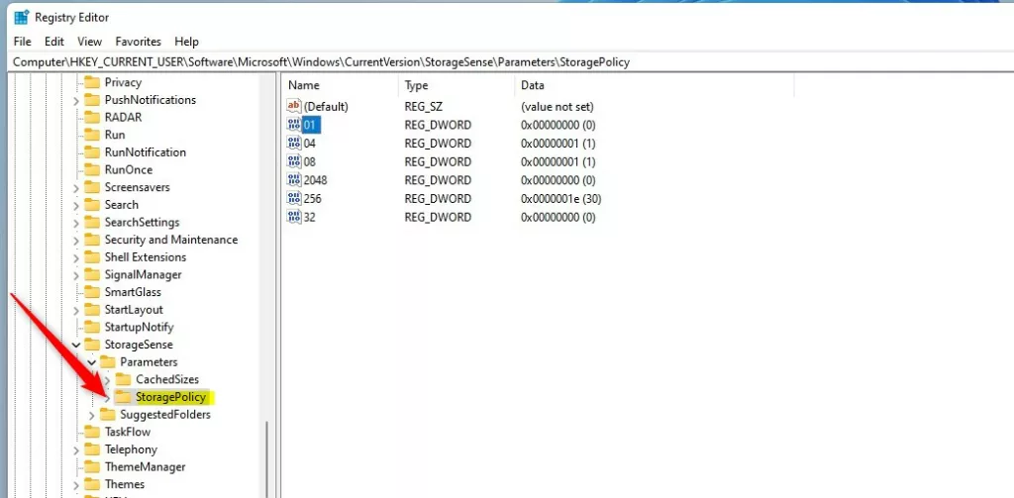Click the Registry Editor app icon in title bar
The height and width of the screenshot is (498, 1014).
(x=21, y=18)
